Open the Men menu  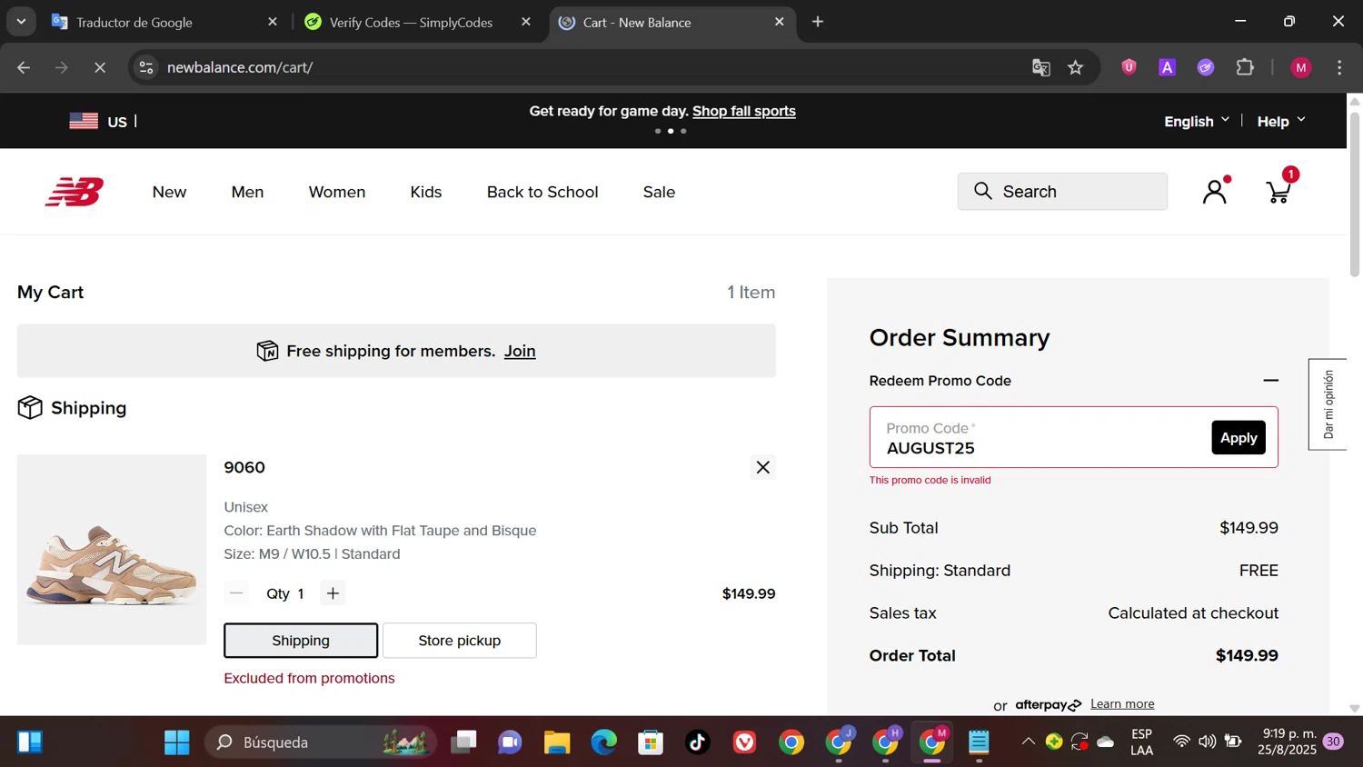pyautogui.click(x=247, y=192)
